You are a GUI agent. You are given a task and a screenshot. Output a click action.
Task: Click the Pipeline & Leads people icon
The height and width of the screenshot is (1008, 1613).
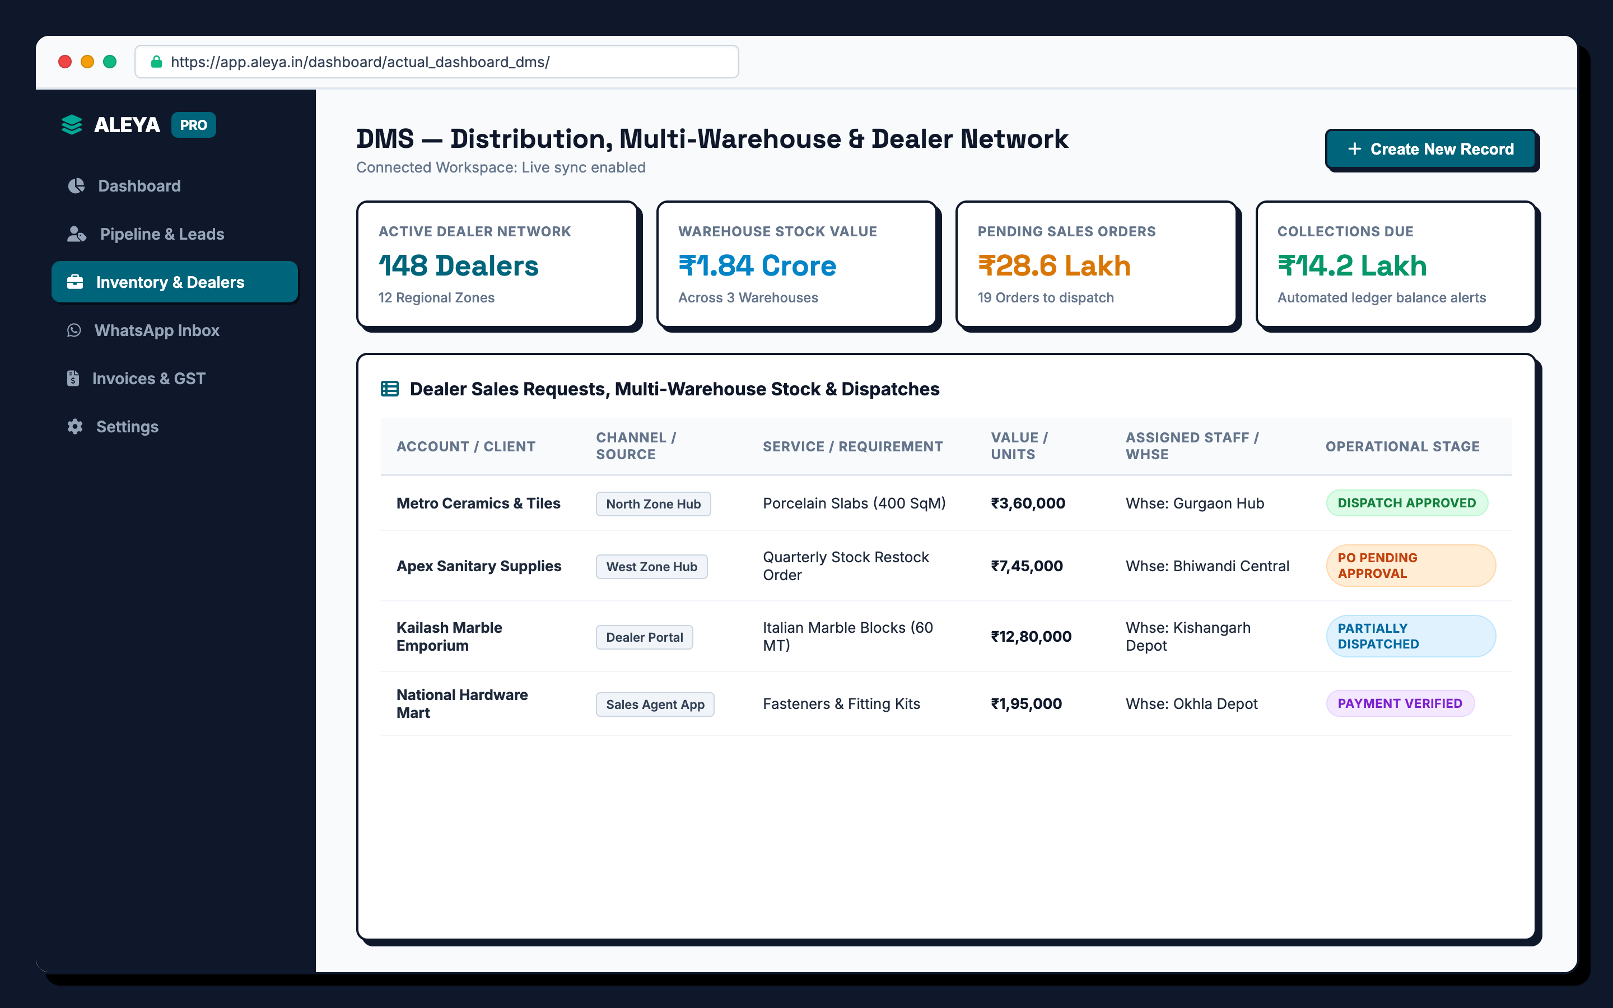tap(77, 234)
